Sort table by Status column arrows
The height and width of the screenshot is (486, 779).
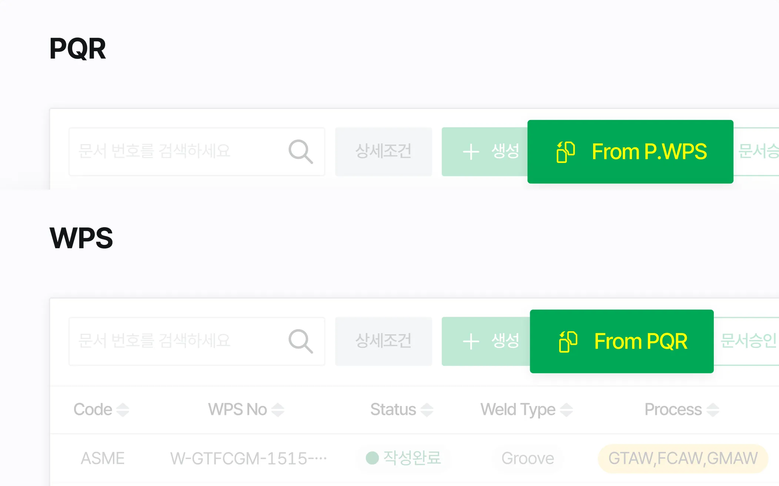pos(427,410)
